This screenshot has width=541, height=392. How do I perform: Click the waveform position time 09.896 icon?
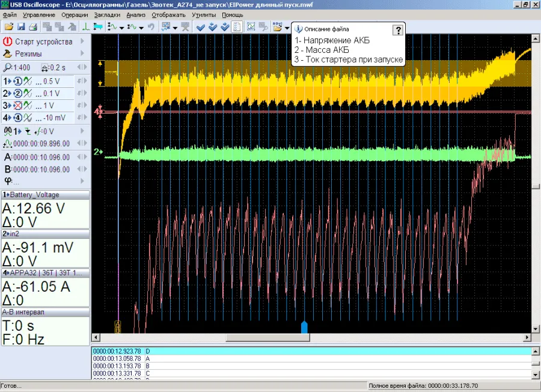7,144
